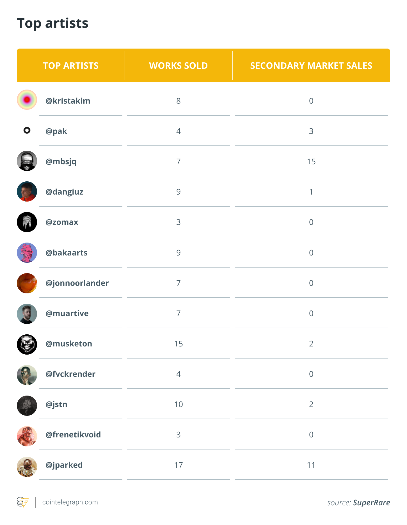Click the @muartive portrait avatar

27,314
